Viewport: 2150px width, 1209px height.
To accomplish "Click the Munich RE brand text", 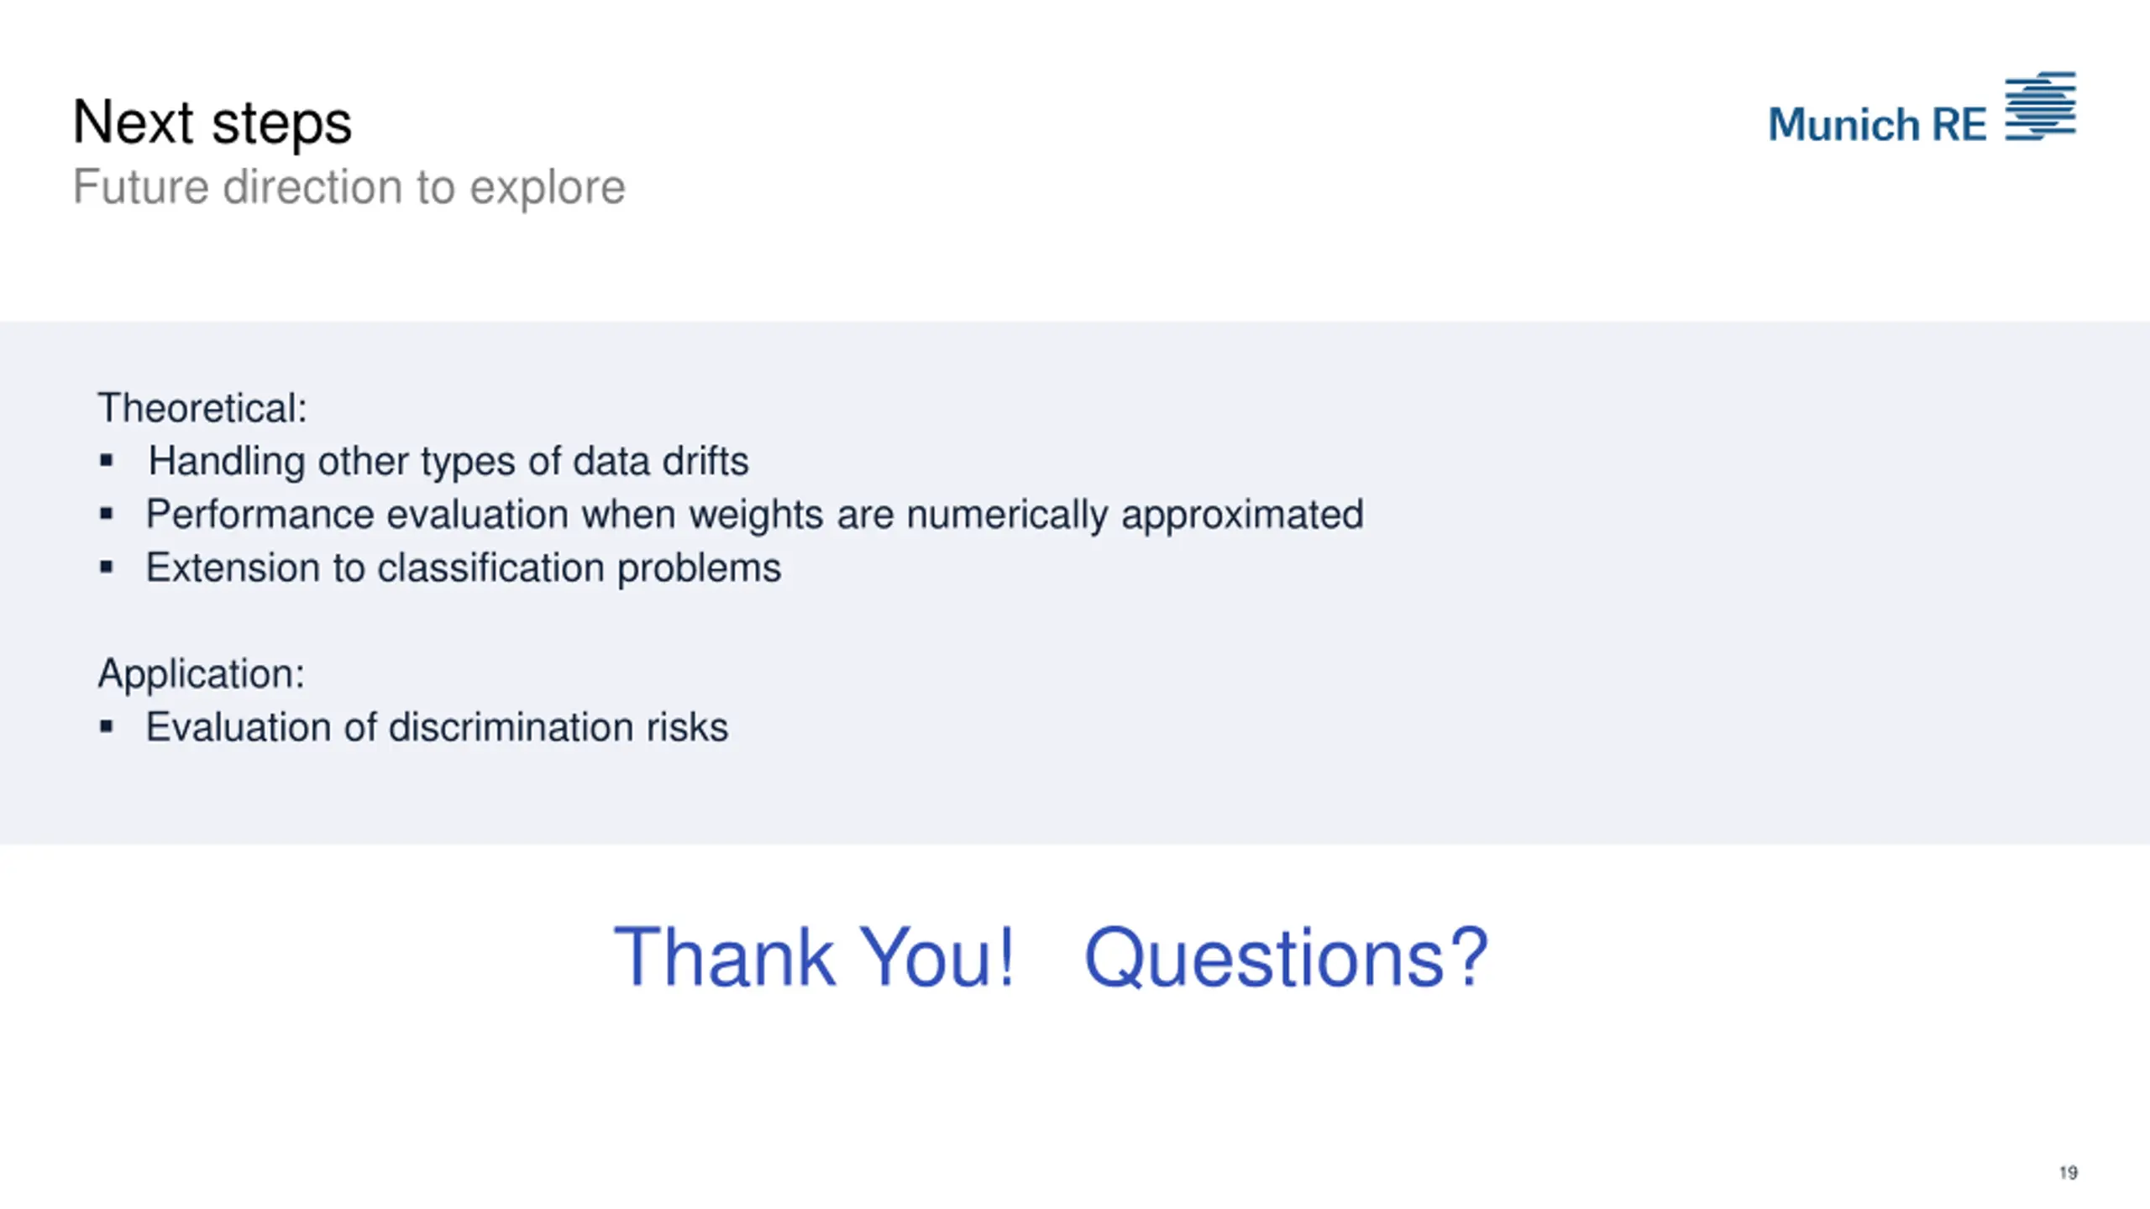I will pos(1877,124).
